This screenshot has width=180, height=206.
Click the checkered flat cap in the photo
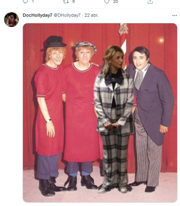pyautogui.click(x=85, y=46)
